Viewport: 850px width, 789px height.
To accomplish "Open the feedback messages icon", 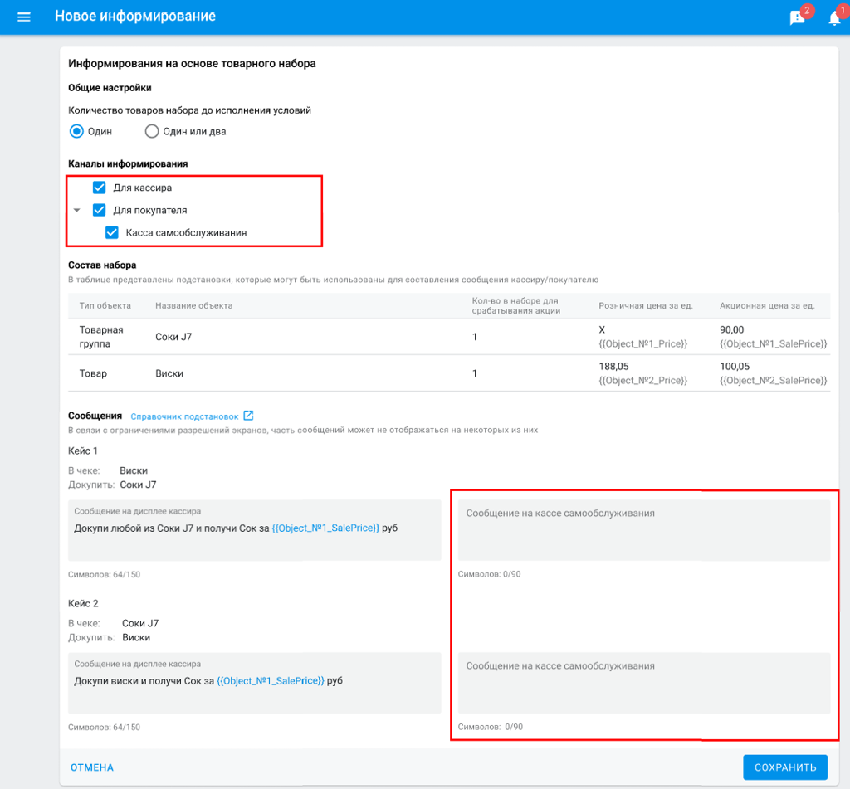I will 798,18.
